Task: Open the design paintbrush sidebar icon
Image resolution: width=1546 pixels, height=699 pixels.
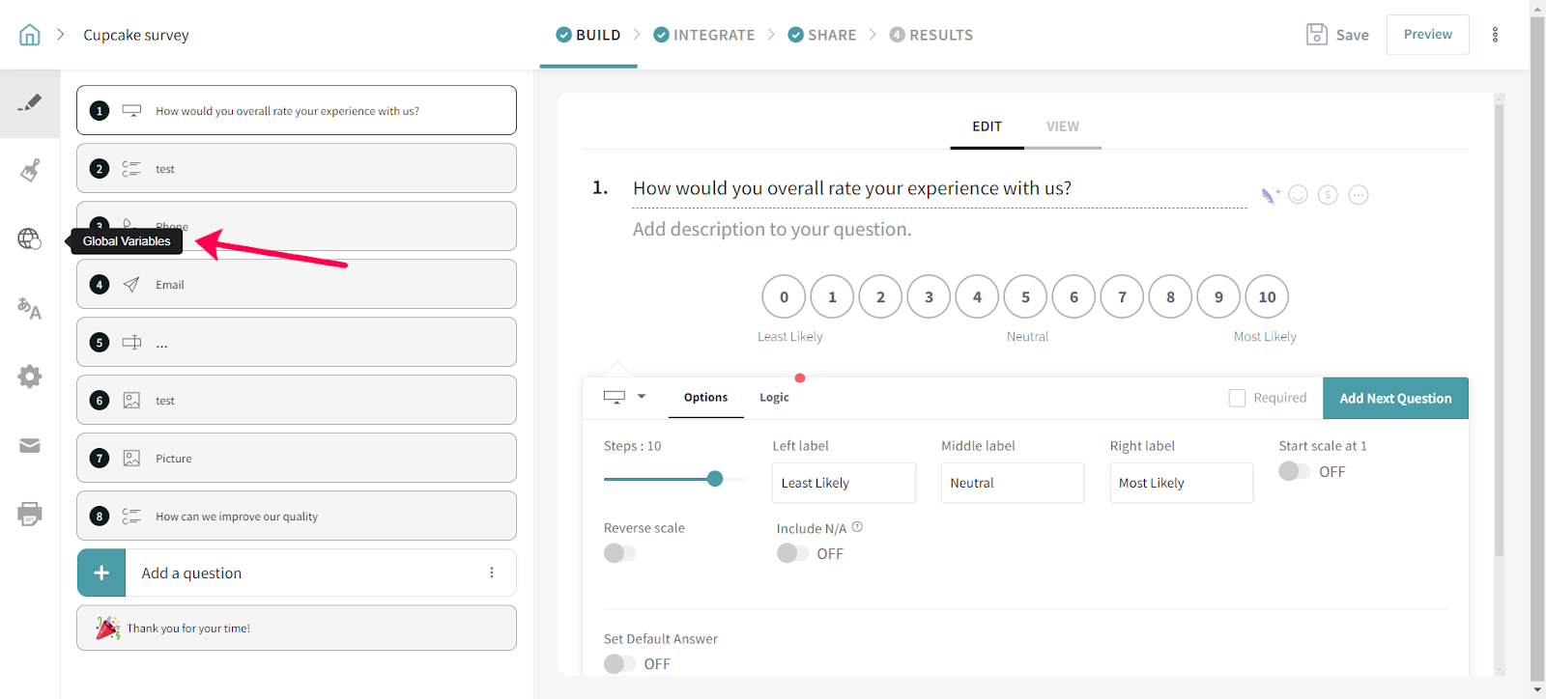Action: [30, 171]
